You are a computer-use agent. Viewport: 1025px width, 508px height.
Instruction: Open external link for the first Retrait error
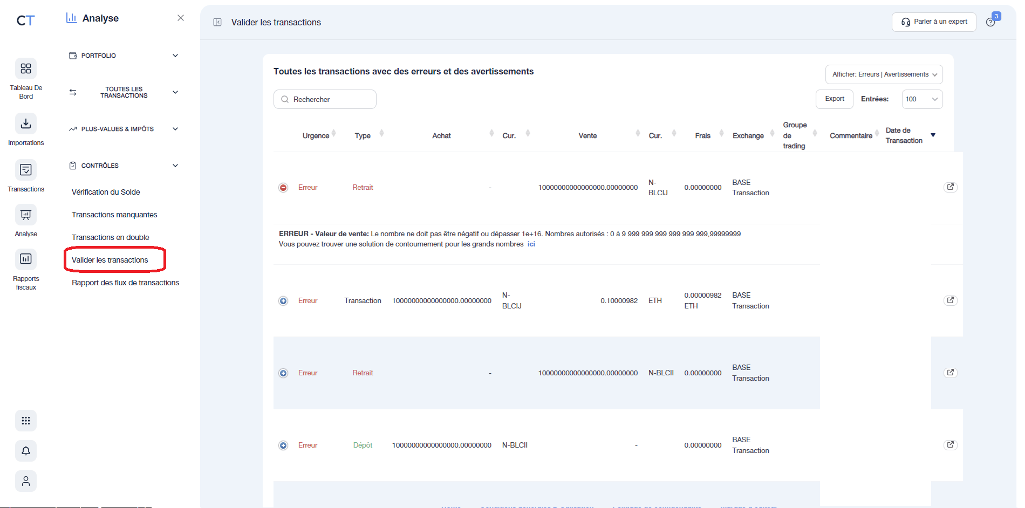point(951,187)
